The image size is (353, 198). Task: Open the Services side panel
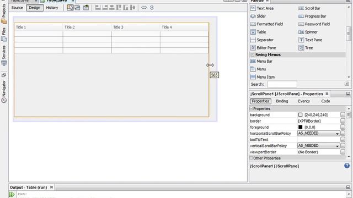coord(4,55)
